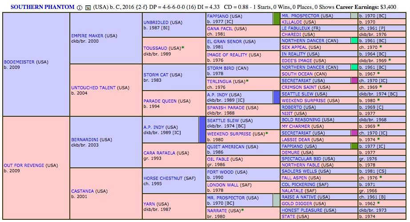Open ROBERTO link

(x=292, y=107)
